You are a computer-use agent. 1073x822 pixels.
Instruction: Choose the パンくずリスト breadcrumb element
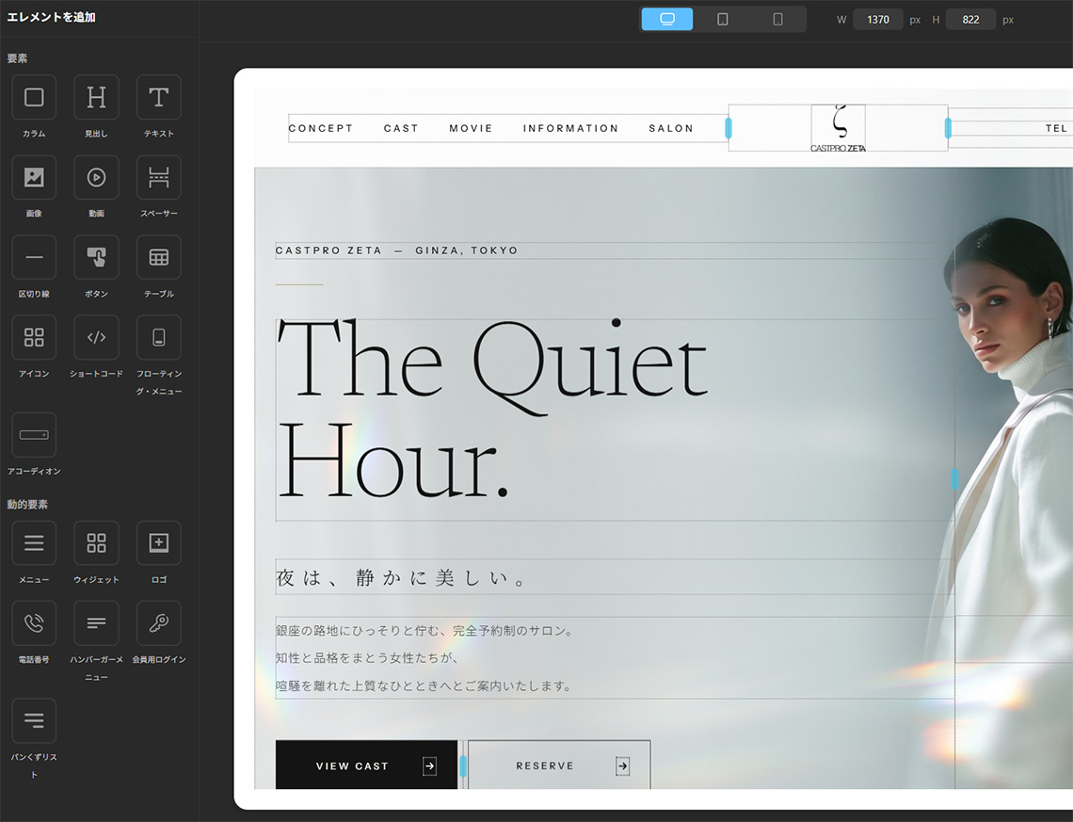(x=34, y=720)
